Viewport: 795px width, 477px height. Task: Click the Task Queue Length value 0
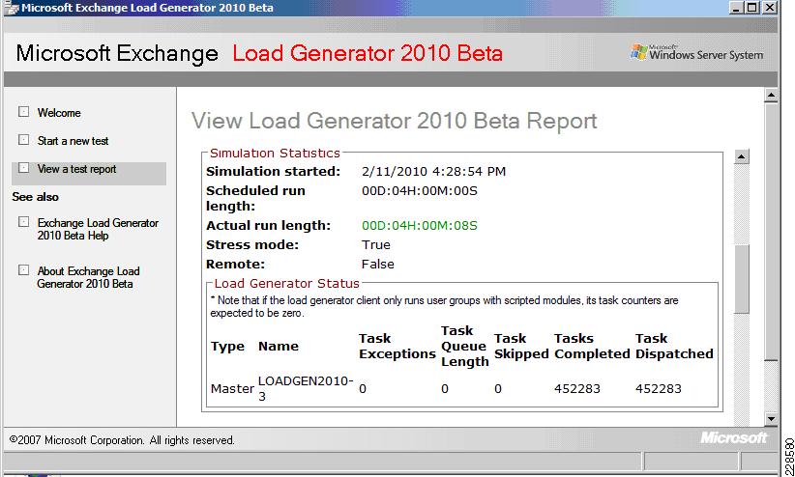tap(445, 389)
